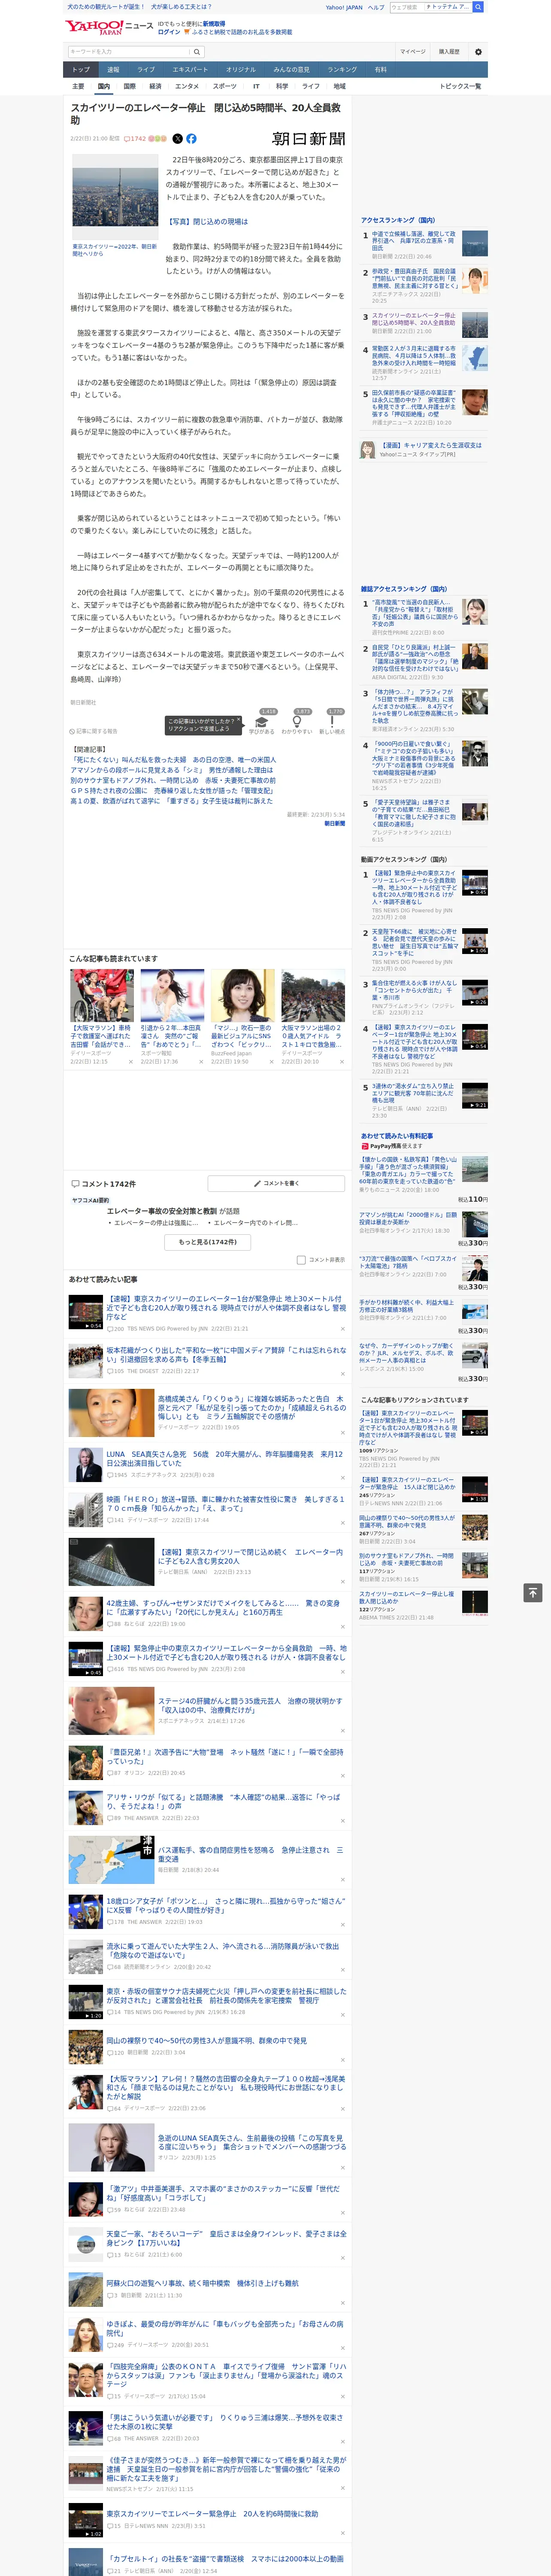This screenshot has height=2576, width=551.
Task: Click the Yahoo! JAPAN News logo
Action: 109,27
